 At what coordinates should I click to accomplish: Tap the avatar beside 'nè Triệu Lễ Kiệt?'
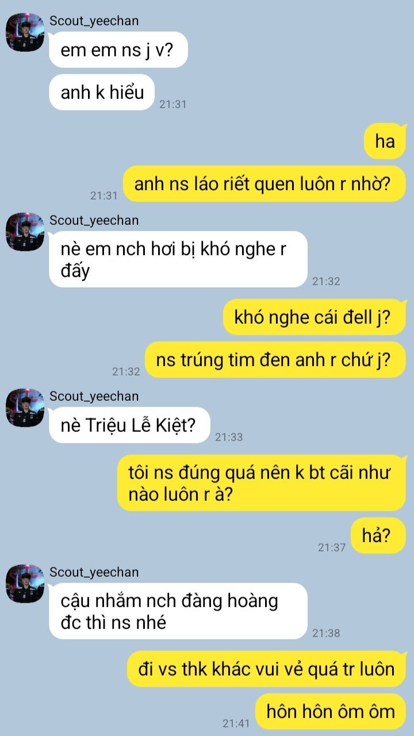[x=25, y=408]
